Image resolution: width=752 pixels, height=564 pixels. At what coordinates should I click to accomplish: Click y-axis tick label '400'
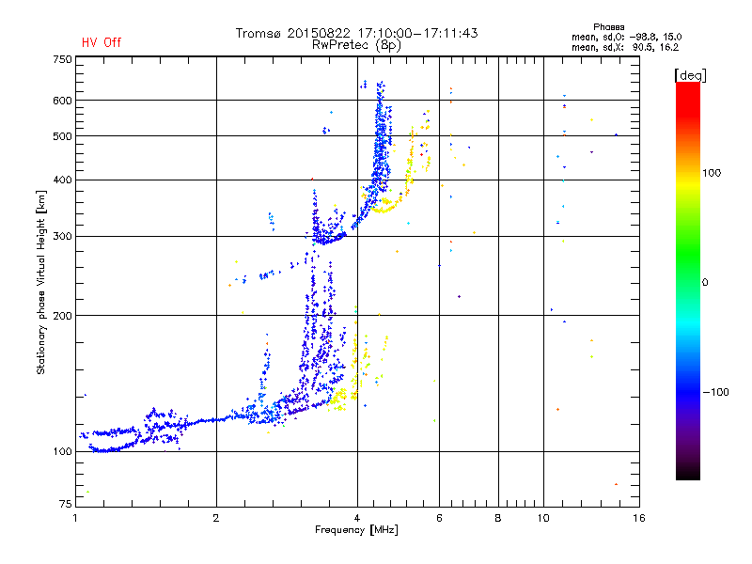tap(62, 180)
